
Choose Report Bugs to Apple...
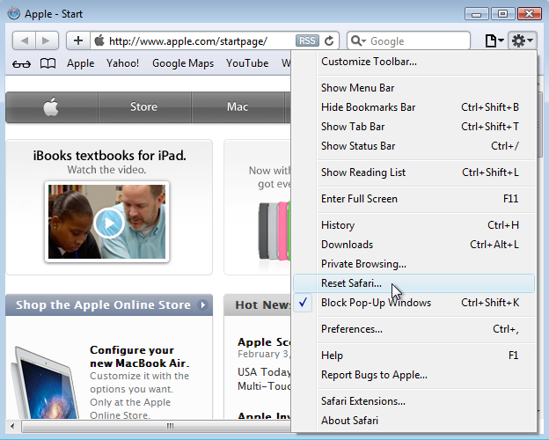coord(414,375)
